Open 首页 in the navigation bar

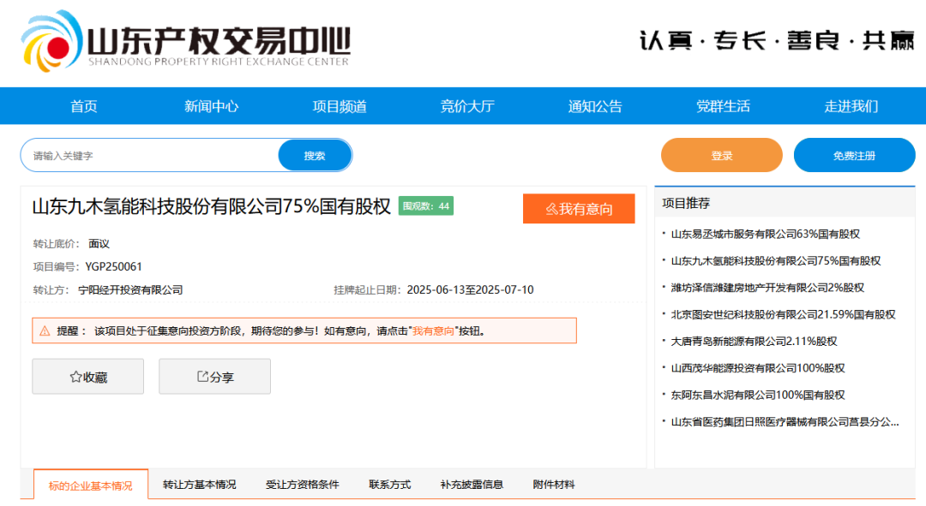coord(84,106)
